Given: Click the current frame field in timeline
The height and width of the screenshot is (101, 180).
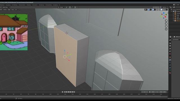Looking at the screenshot, I should click(145, 92).
